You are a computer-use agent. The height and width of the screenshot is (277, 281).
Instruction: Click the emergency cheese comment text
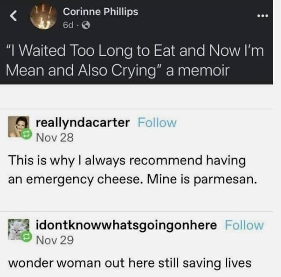point(127,170)
